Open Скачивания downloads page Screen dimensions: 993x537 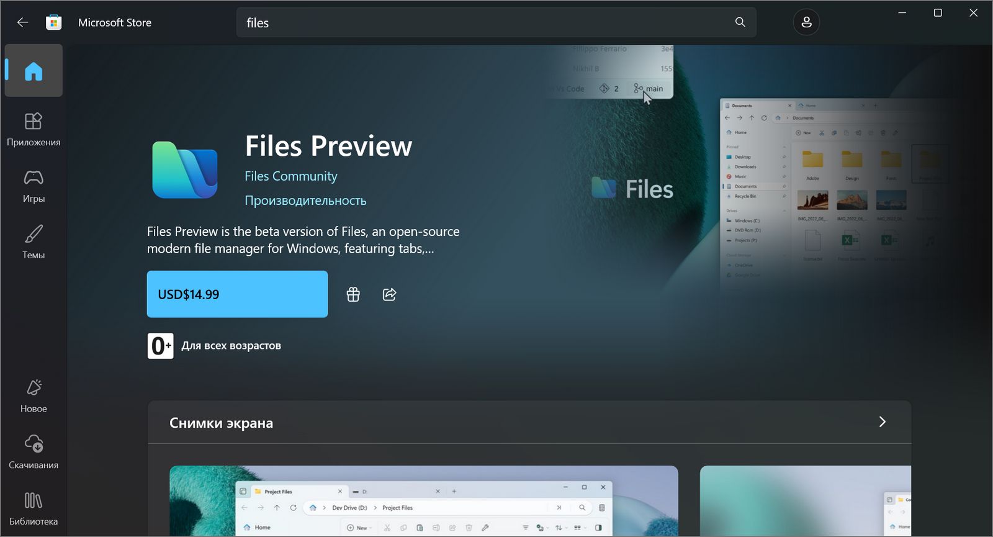pos(34,452)
